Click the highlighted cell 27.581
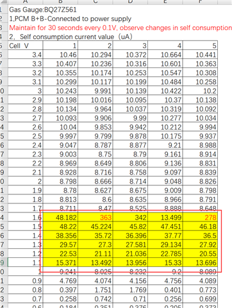Image resolution: width=232 pixels, height=308 pixels. click(130, 244)
